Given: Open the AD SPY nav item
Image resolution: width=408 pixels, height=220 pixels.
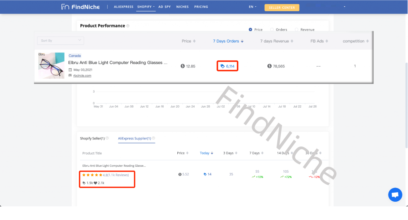Looking at the screenshot, I should coord(165,7).
